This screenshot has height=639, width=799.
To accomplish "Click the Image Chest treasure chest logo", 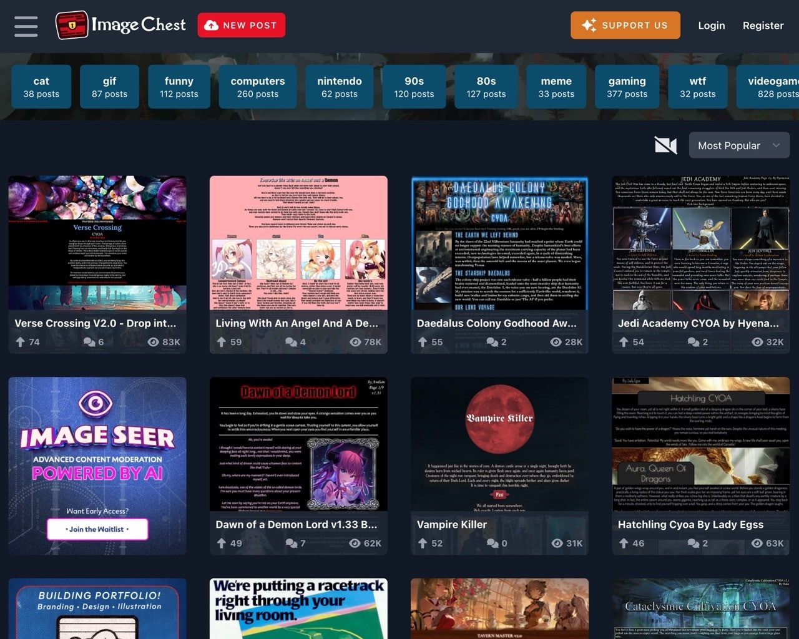I will 72,26.
